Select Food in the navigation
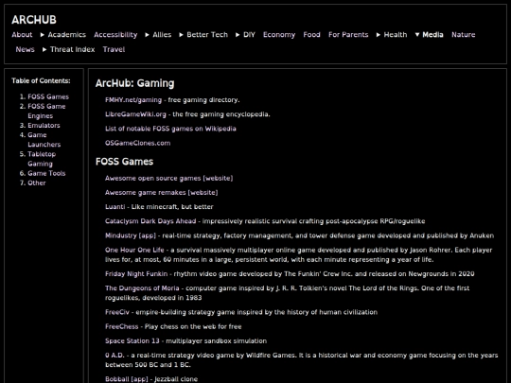This screenshot has width=511, height=383. 311,35
